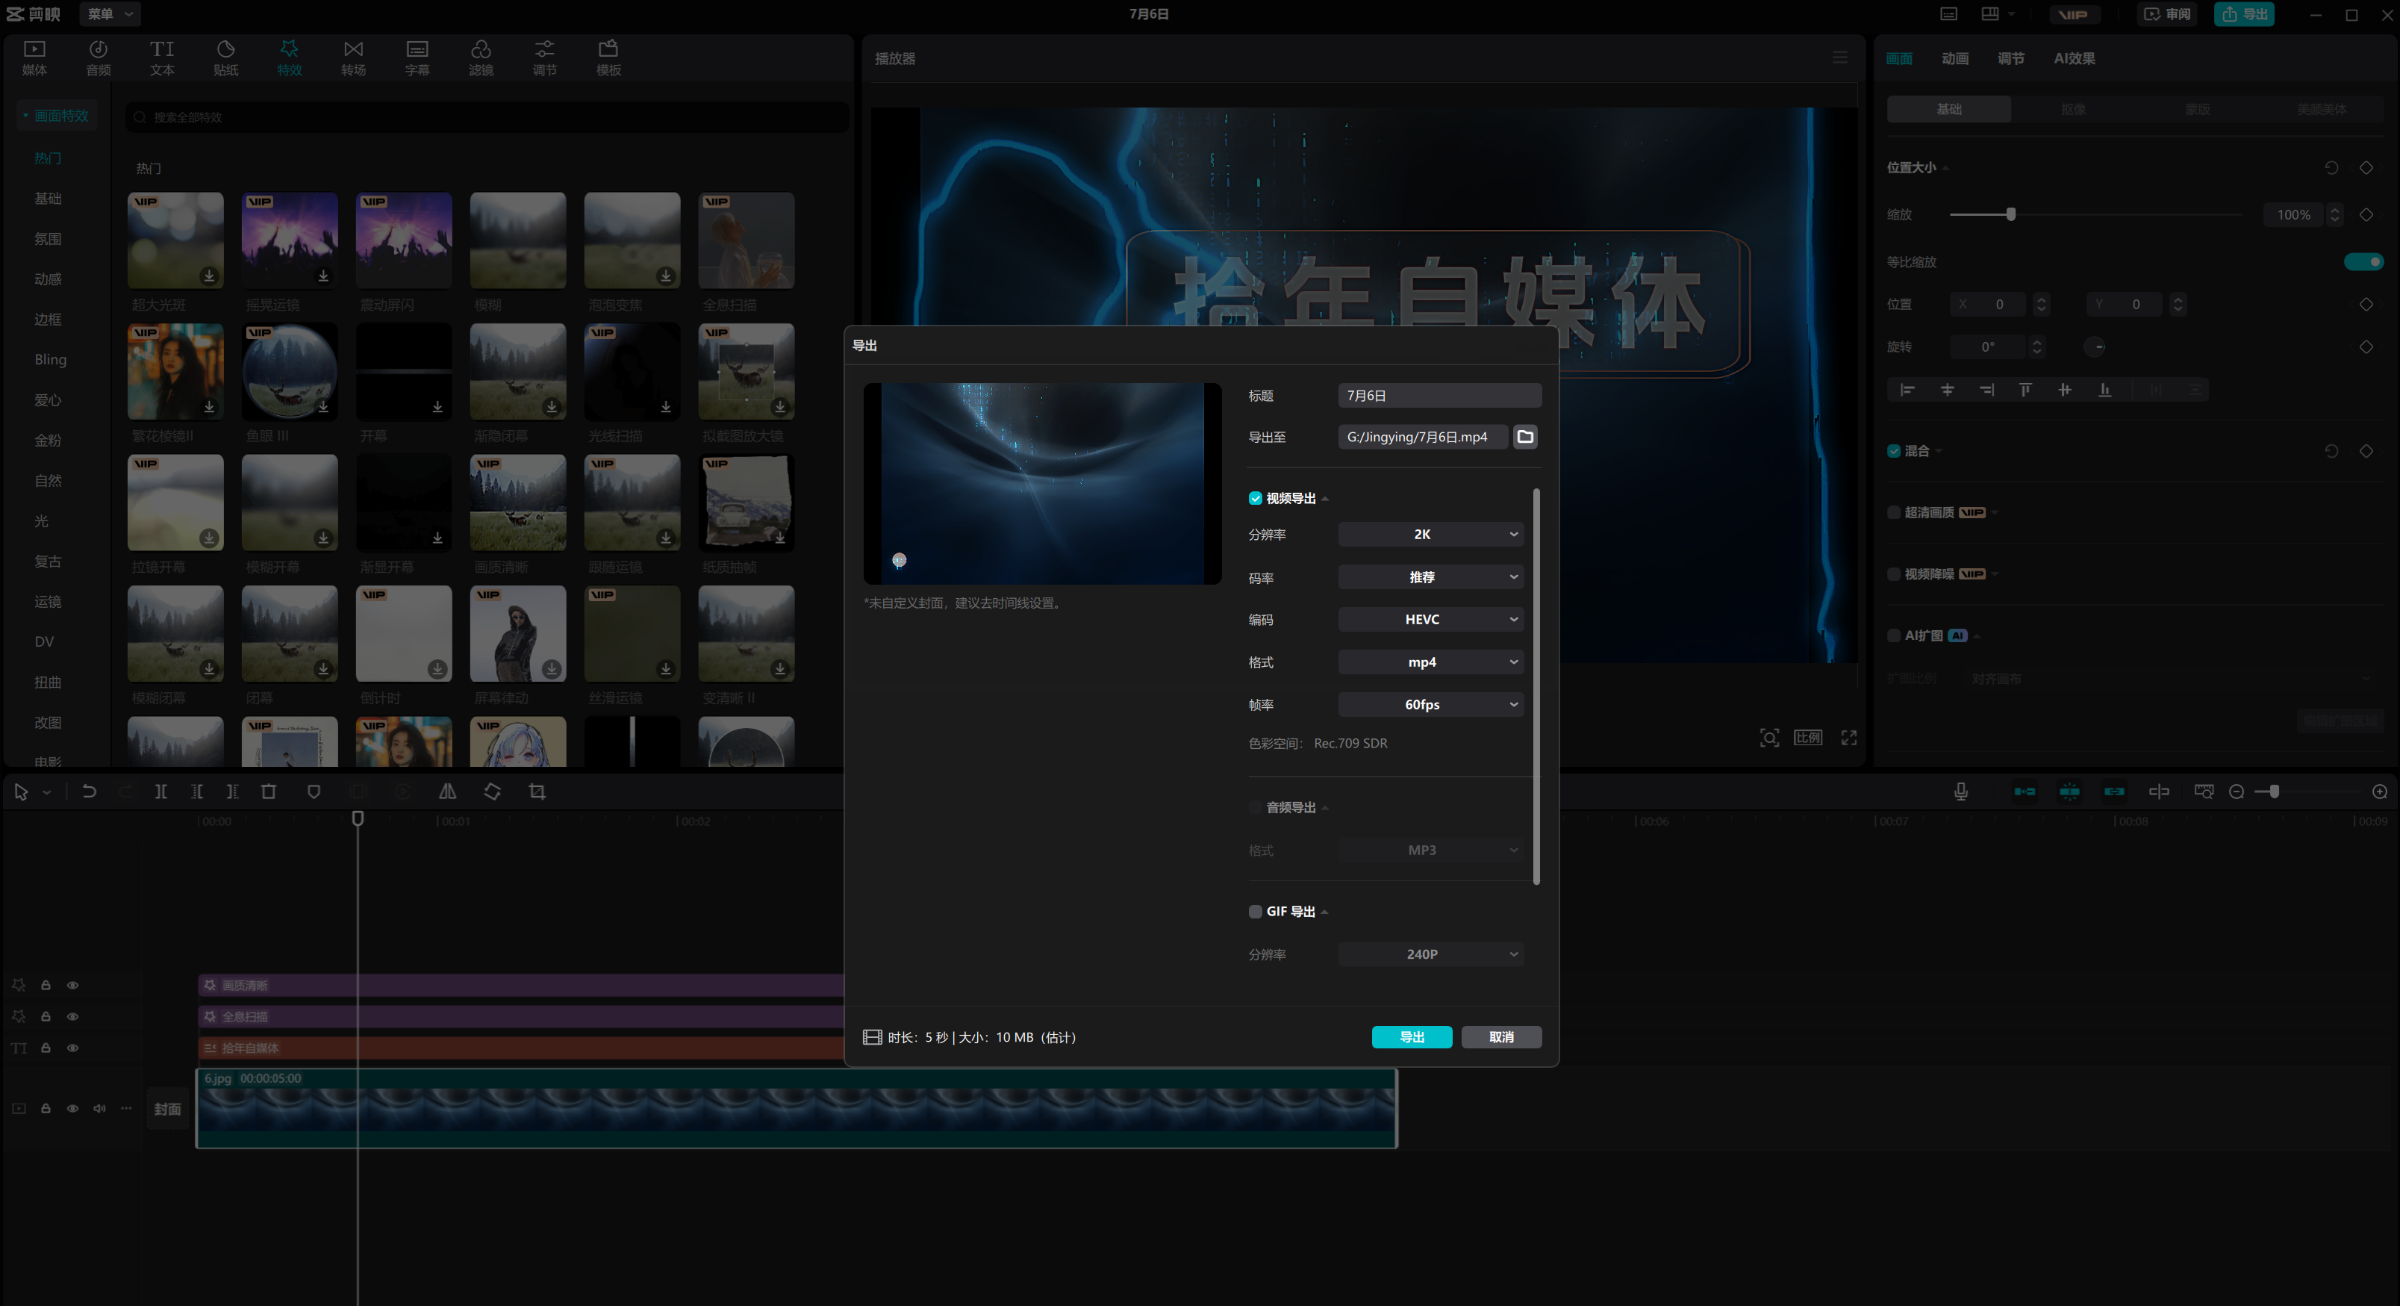2400x1306 pixels.
Task: Open the selection tool dropdown arrow
Action: coord(46,792)
